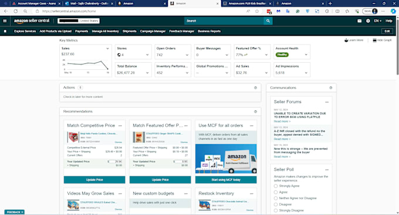Open the Recommendations card settings icon

[255, 111]
